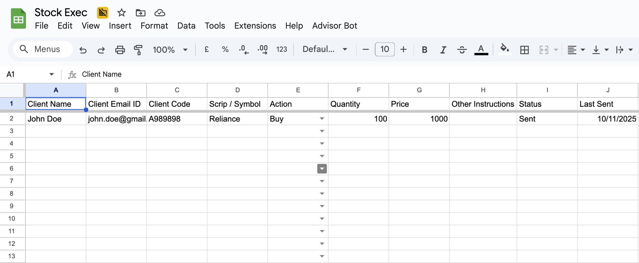Click the formula bar showing Client Name
The height and width of the screenshot is (263, 639).
(x=358, y=74)
